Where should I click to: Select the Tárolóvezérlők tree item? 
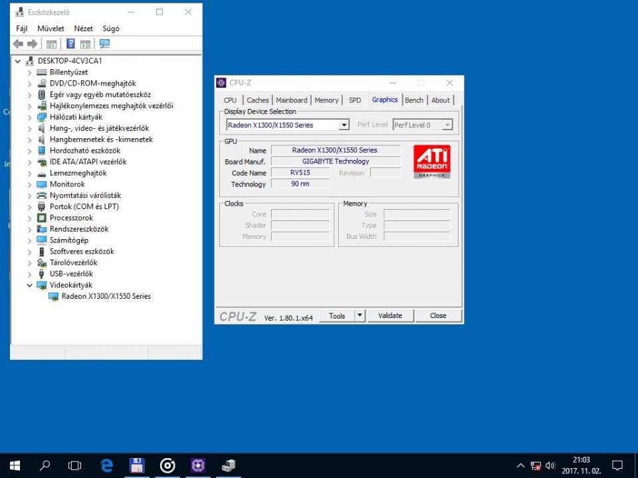73,263
